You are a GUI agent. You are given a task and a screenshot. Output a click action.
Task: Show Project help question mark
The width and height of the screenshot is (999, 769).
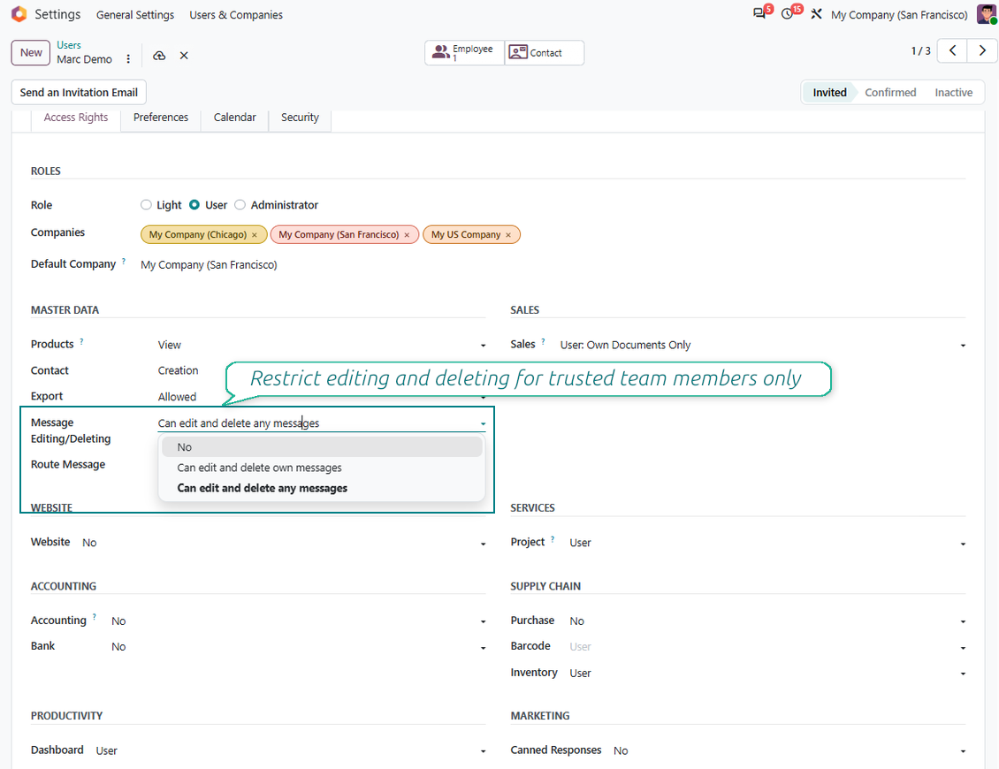[x=553, y=539]
